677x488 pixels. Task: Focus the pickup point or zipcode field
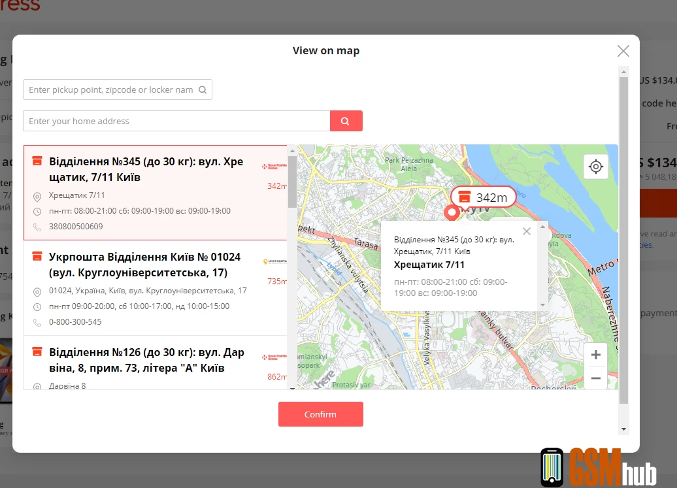click(111, 90)
